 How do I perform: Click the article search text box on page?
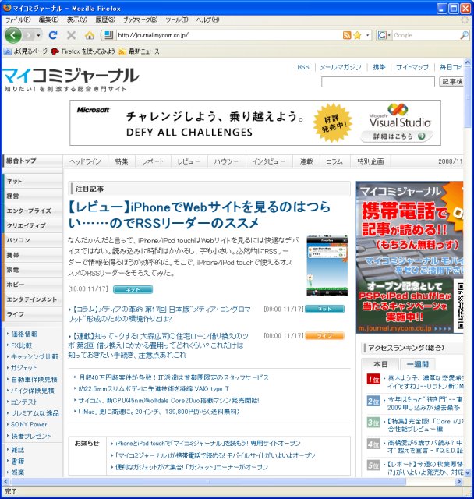coord(378,82)
